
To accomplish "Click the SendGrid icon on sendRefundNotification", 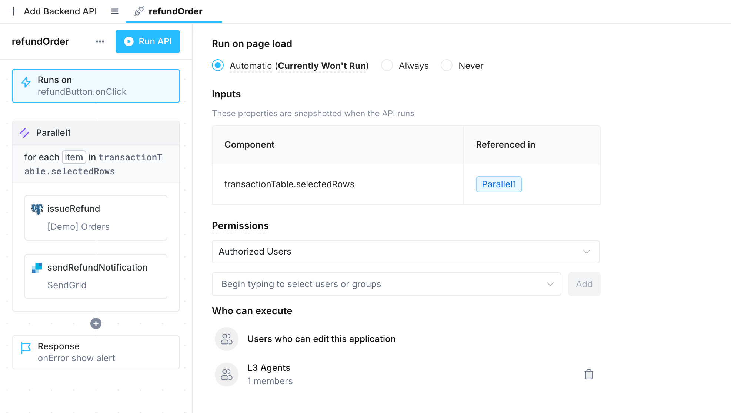I will pyautogui.click(x=37, y=268).
